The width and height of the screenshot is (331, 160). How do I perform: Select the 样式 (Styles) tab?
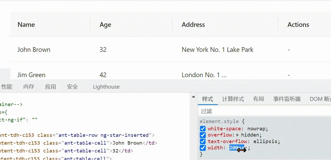tap(208, 99)
